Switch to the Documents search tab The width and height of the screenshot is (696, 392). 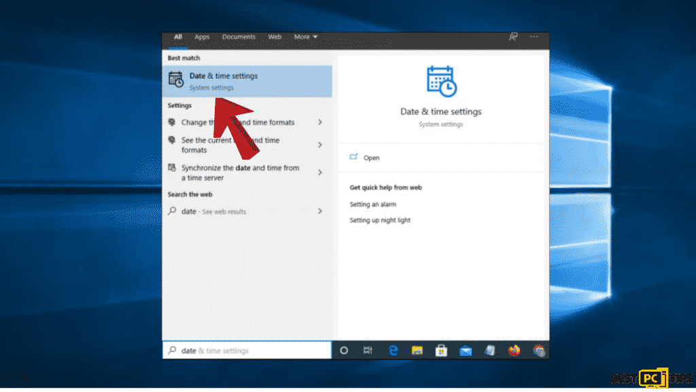[239, 37]
